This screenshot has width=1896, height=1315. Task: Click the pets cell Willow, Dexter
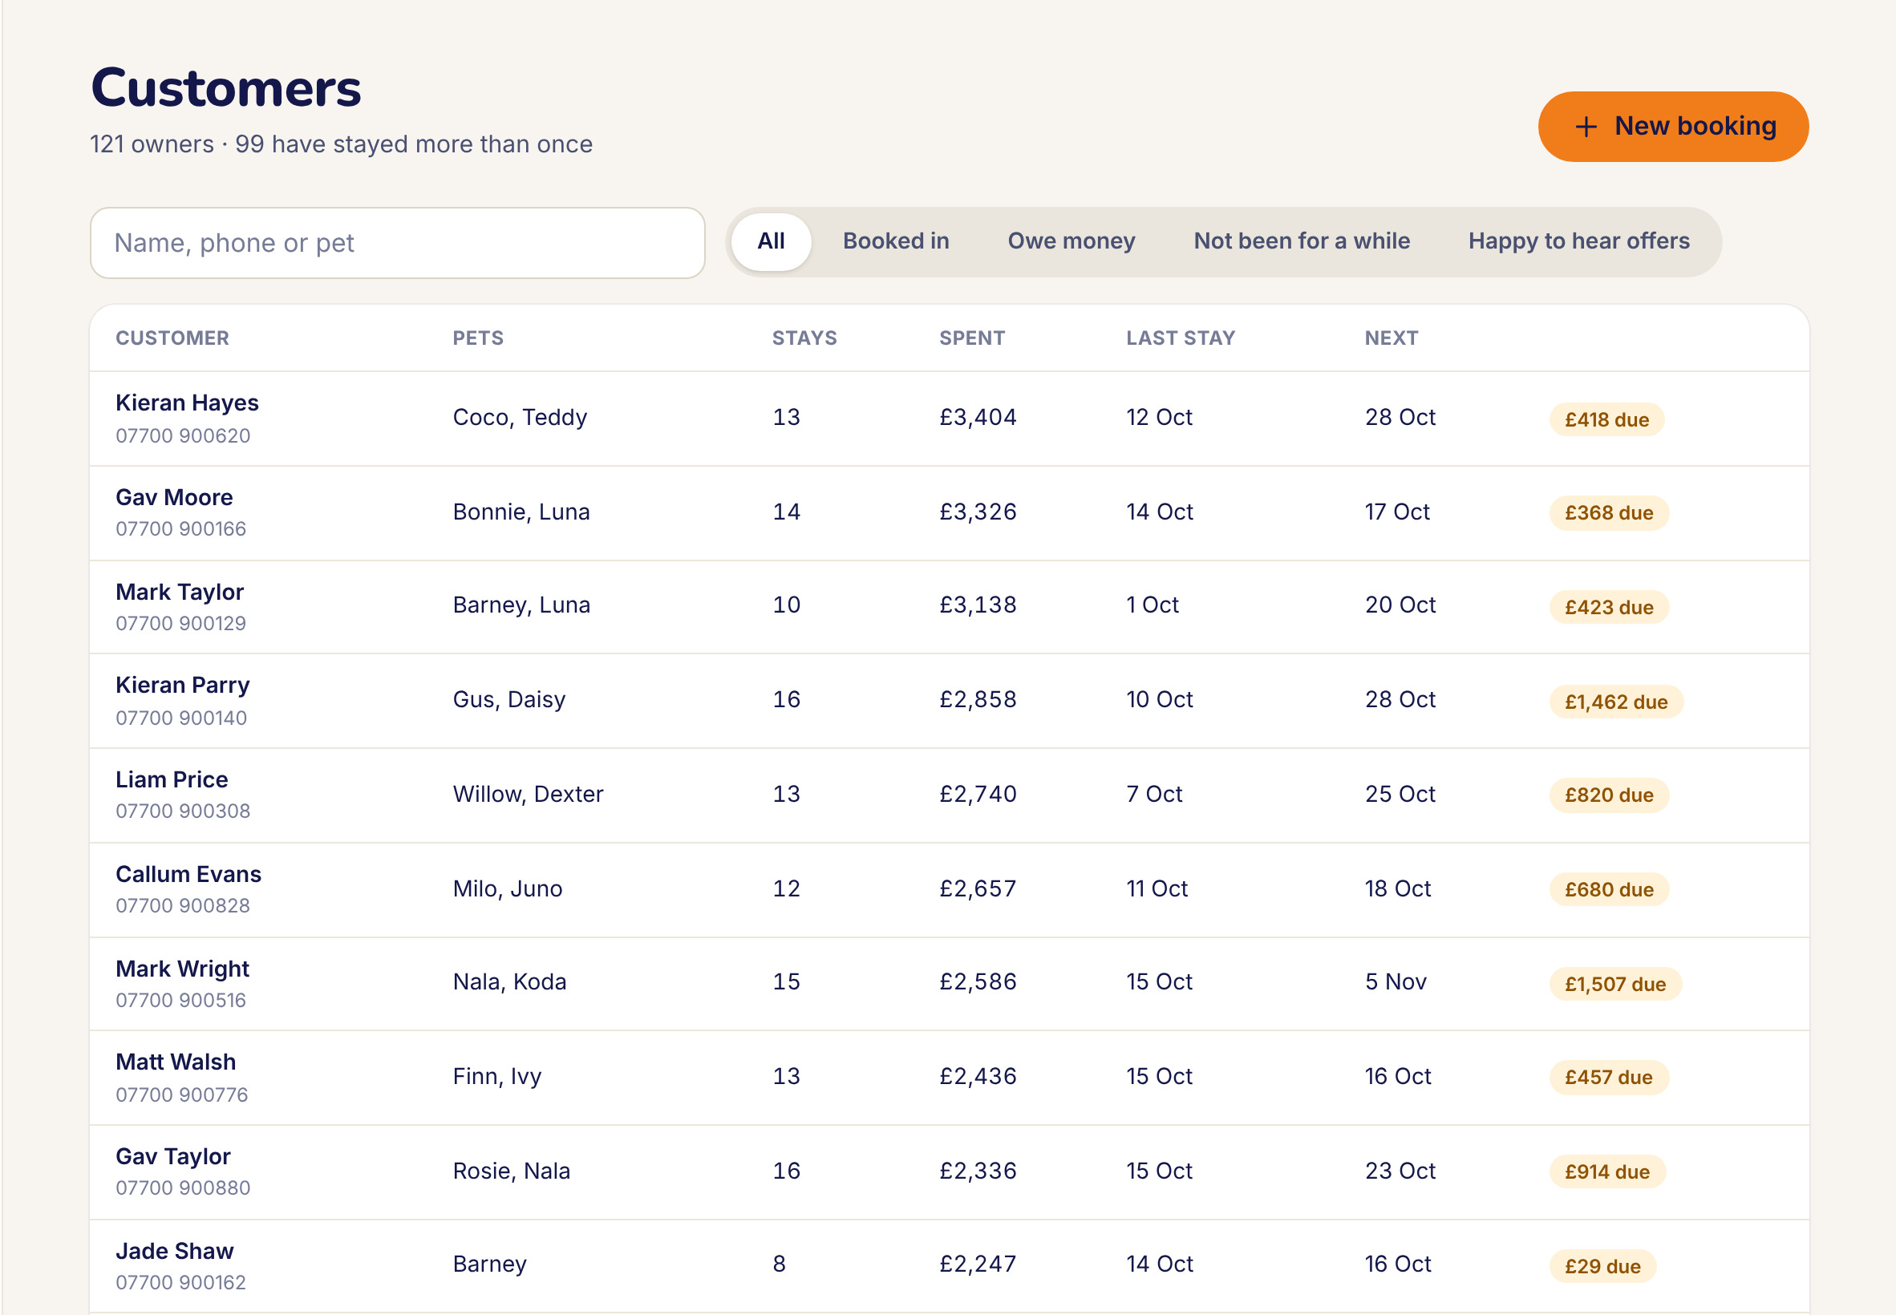pos(529,795)
